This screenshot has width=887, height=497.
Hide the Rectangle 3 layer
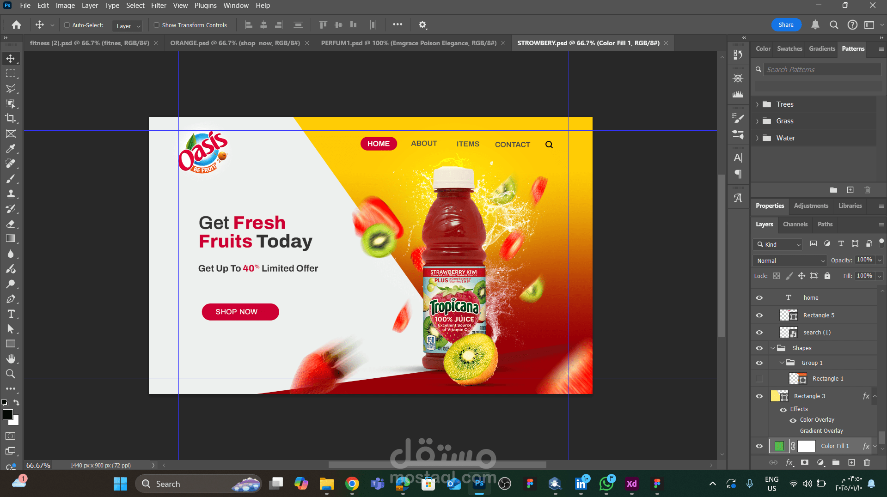(759, 396)
